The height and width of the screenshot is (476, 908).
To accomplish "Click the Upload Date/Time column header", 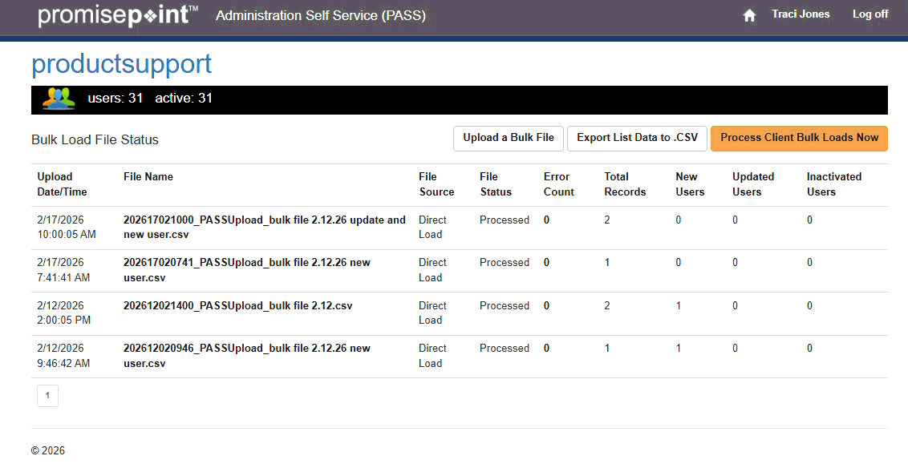I will pyautogui.click(x=62, y=184).
